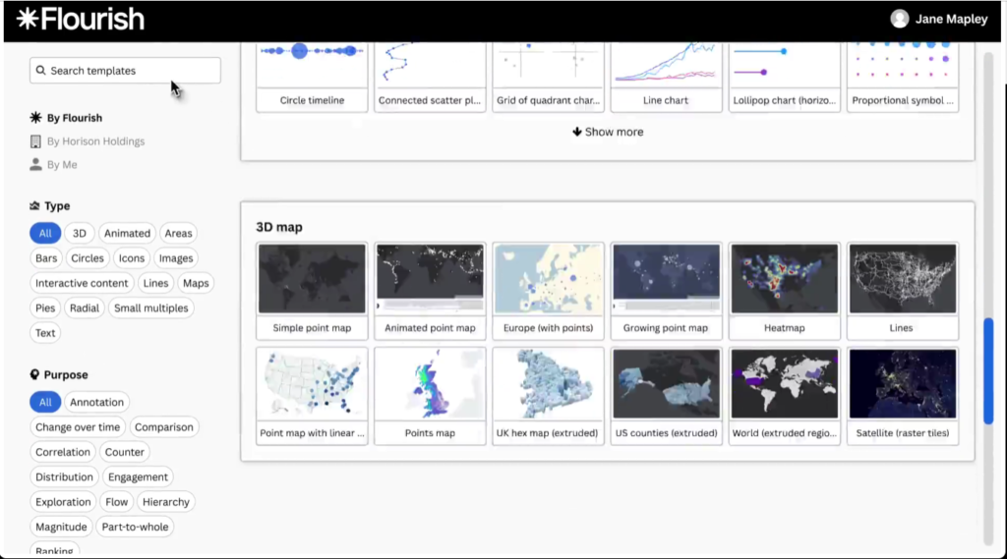The height and width of the screenshot is (559, 1007).
Task: Toggle the Comparison purpose filter
Action: pyautogui.click(x=164, y=427)
